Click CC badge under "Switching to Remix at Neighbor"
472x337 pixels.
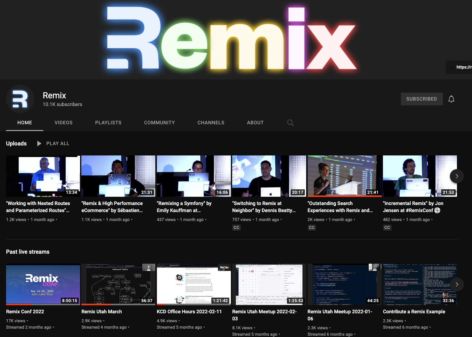236,227
